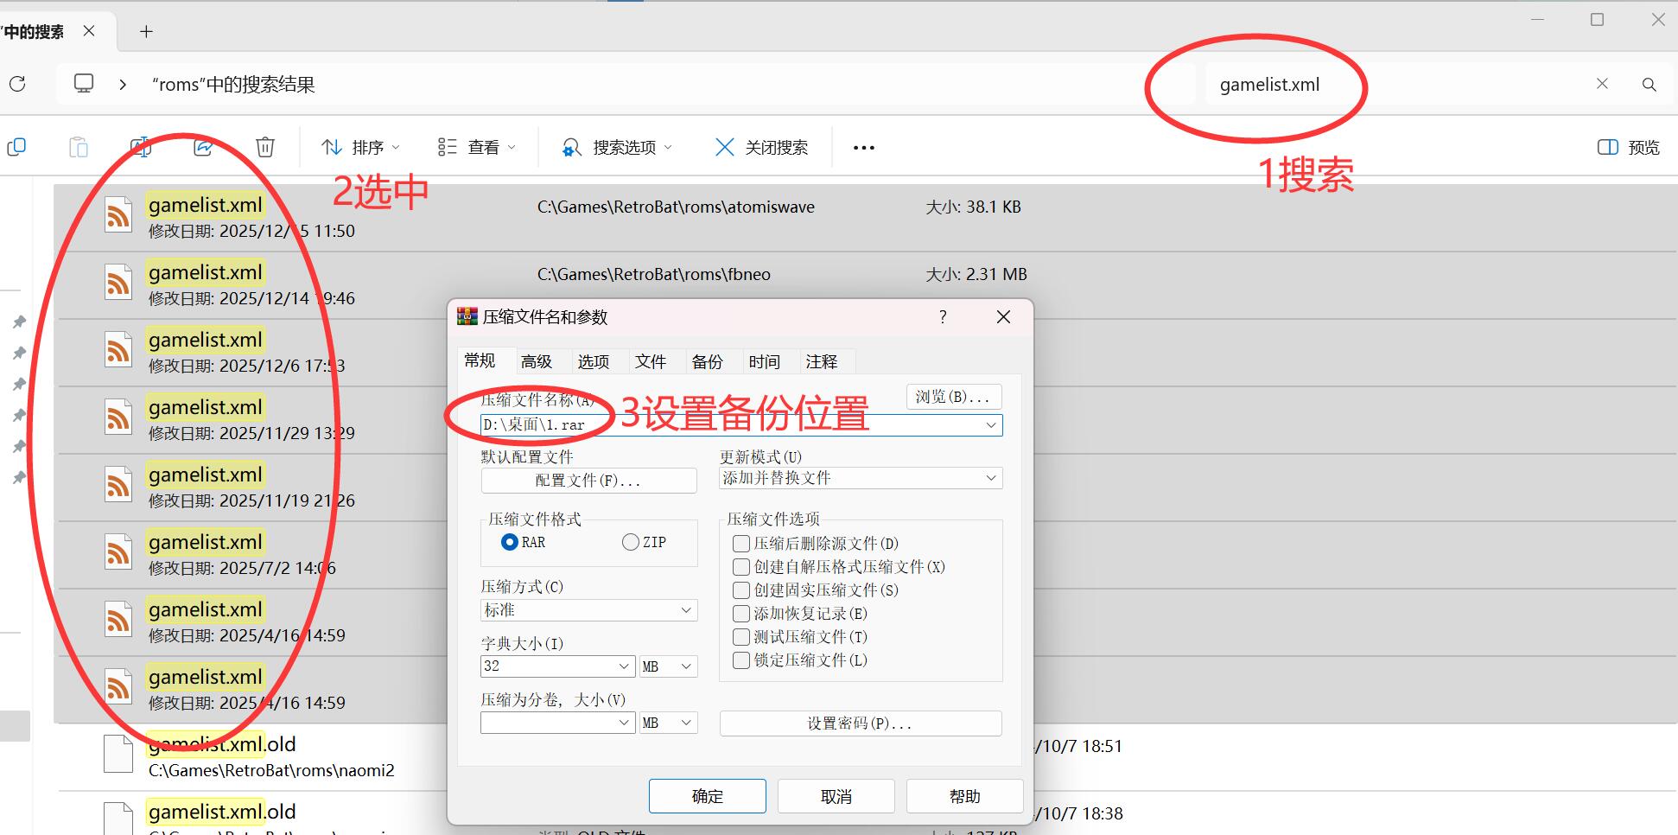The width and height of the screenshot is (1678, 835).
Task: Select the rename icon in the toolbar
Action: [142, 147]
